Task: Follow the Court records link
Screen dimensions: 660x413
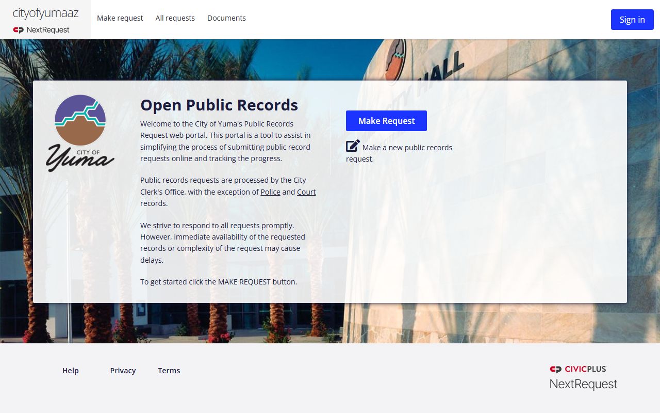Action: (x=306, y=192)
